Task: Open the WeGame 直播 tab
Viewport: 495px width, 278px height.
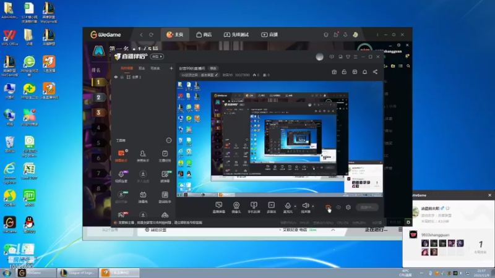Action: [x=269, y=35]
